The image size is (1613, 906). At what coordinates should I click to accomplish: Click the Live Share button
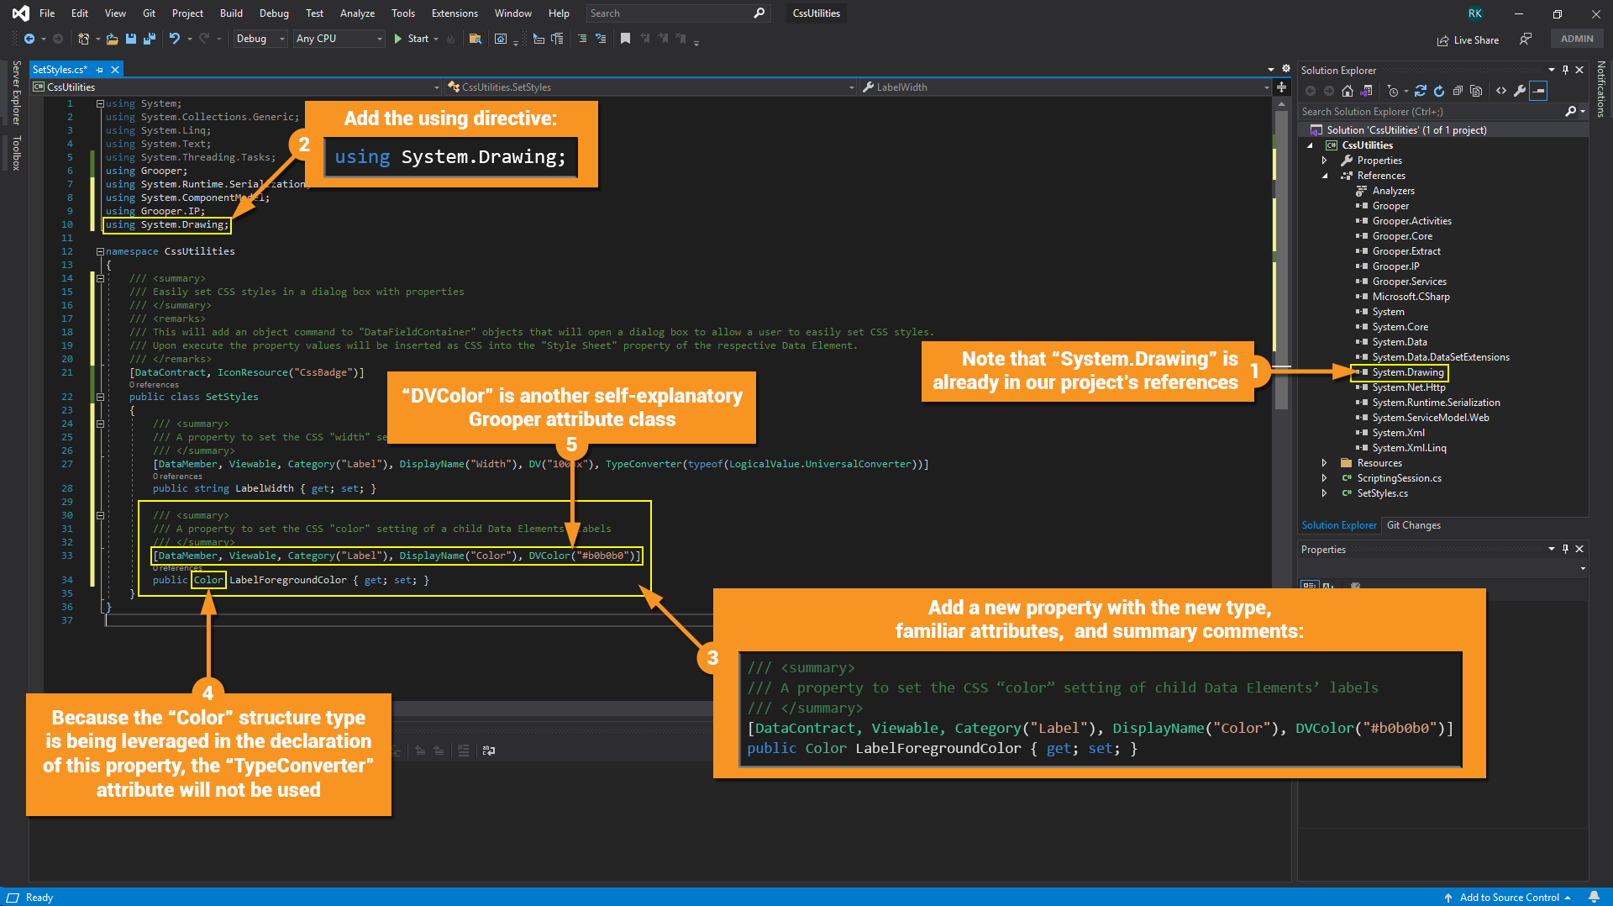tap(1468, 40)
